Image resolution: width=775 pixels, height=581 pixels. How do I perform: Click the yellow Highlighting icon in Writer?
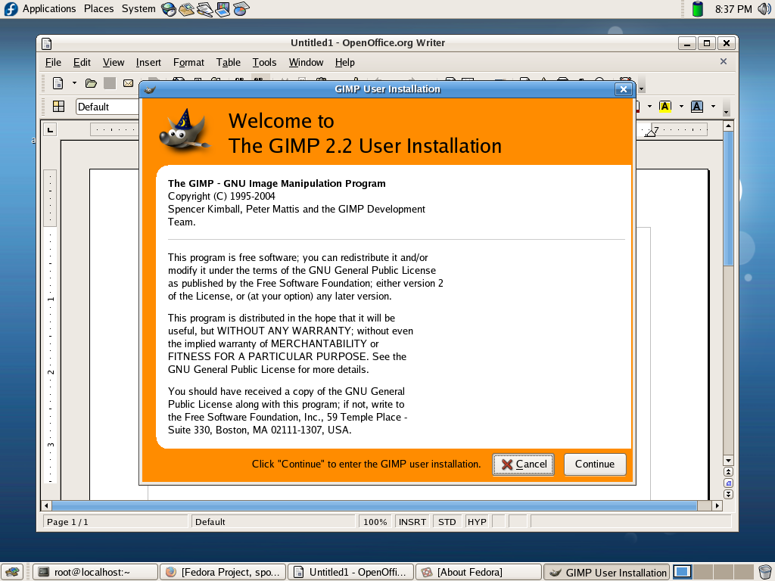[x=665, y=106]
